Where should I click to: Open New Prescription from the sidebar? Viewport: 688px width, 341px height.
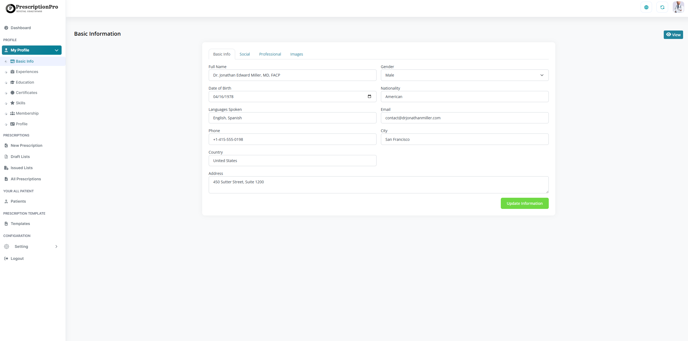pyautogui.click(x=26, y=145)
